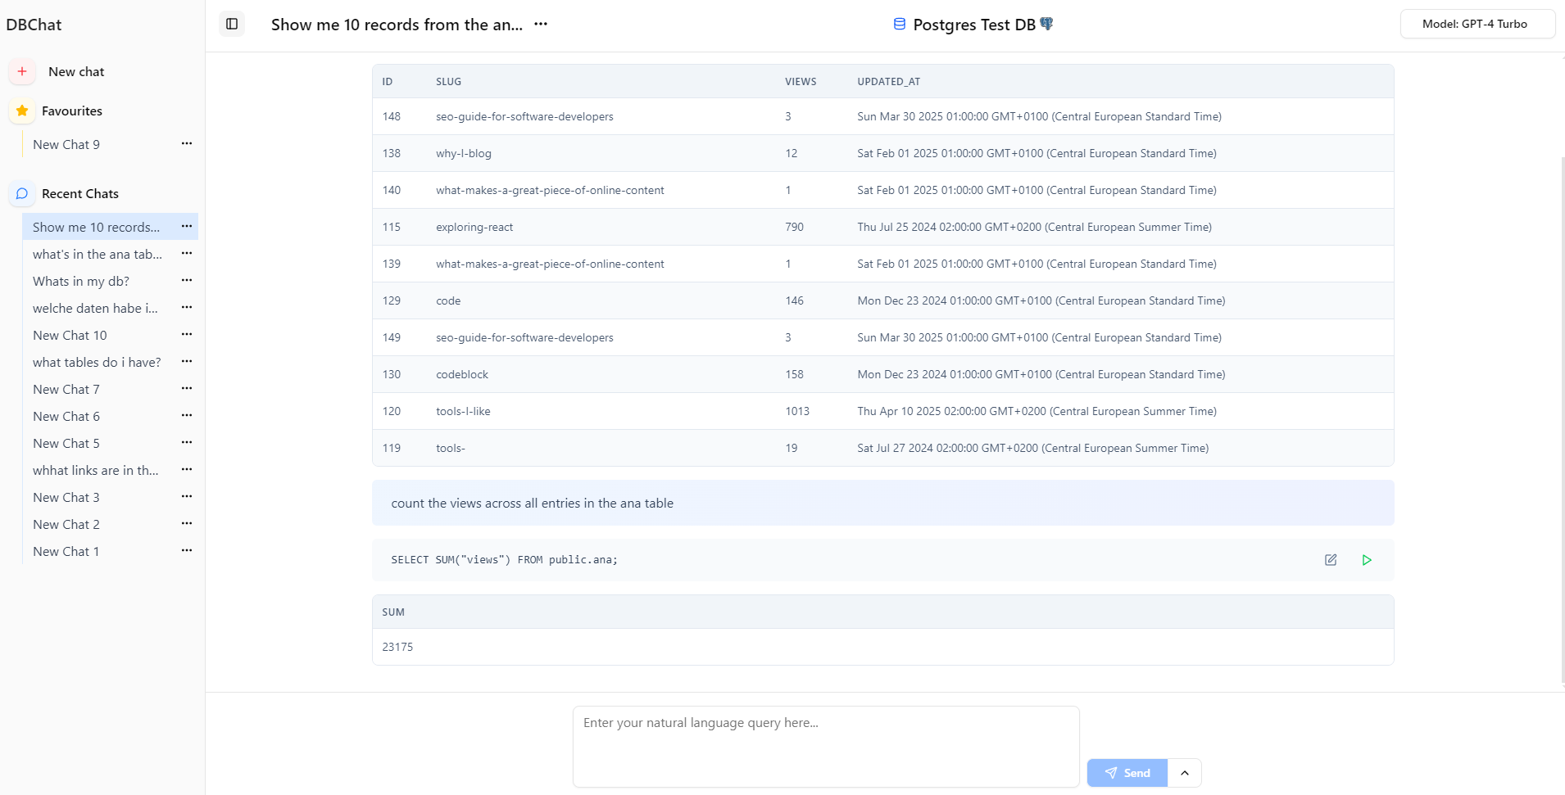Open options for New Chat 9
1565x795 pixels.
[x=187, y=143]
